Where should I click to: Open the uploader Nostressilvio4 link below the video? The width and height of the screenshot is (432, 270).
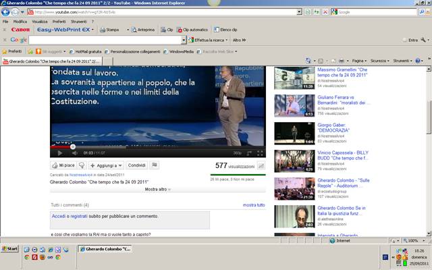tap(81, 175)
